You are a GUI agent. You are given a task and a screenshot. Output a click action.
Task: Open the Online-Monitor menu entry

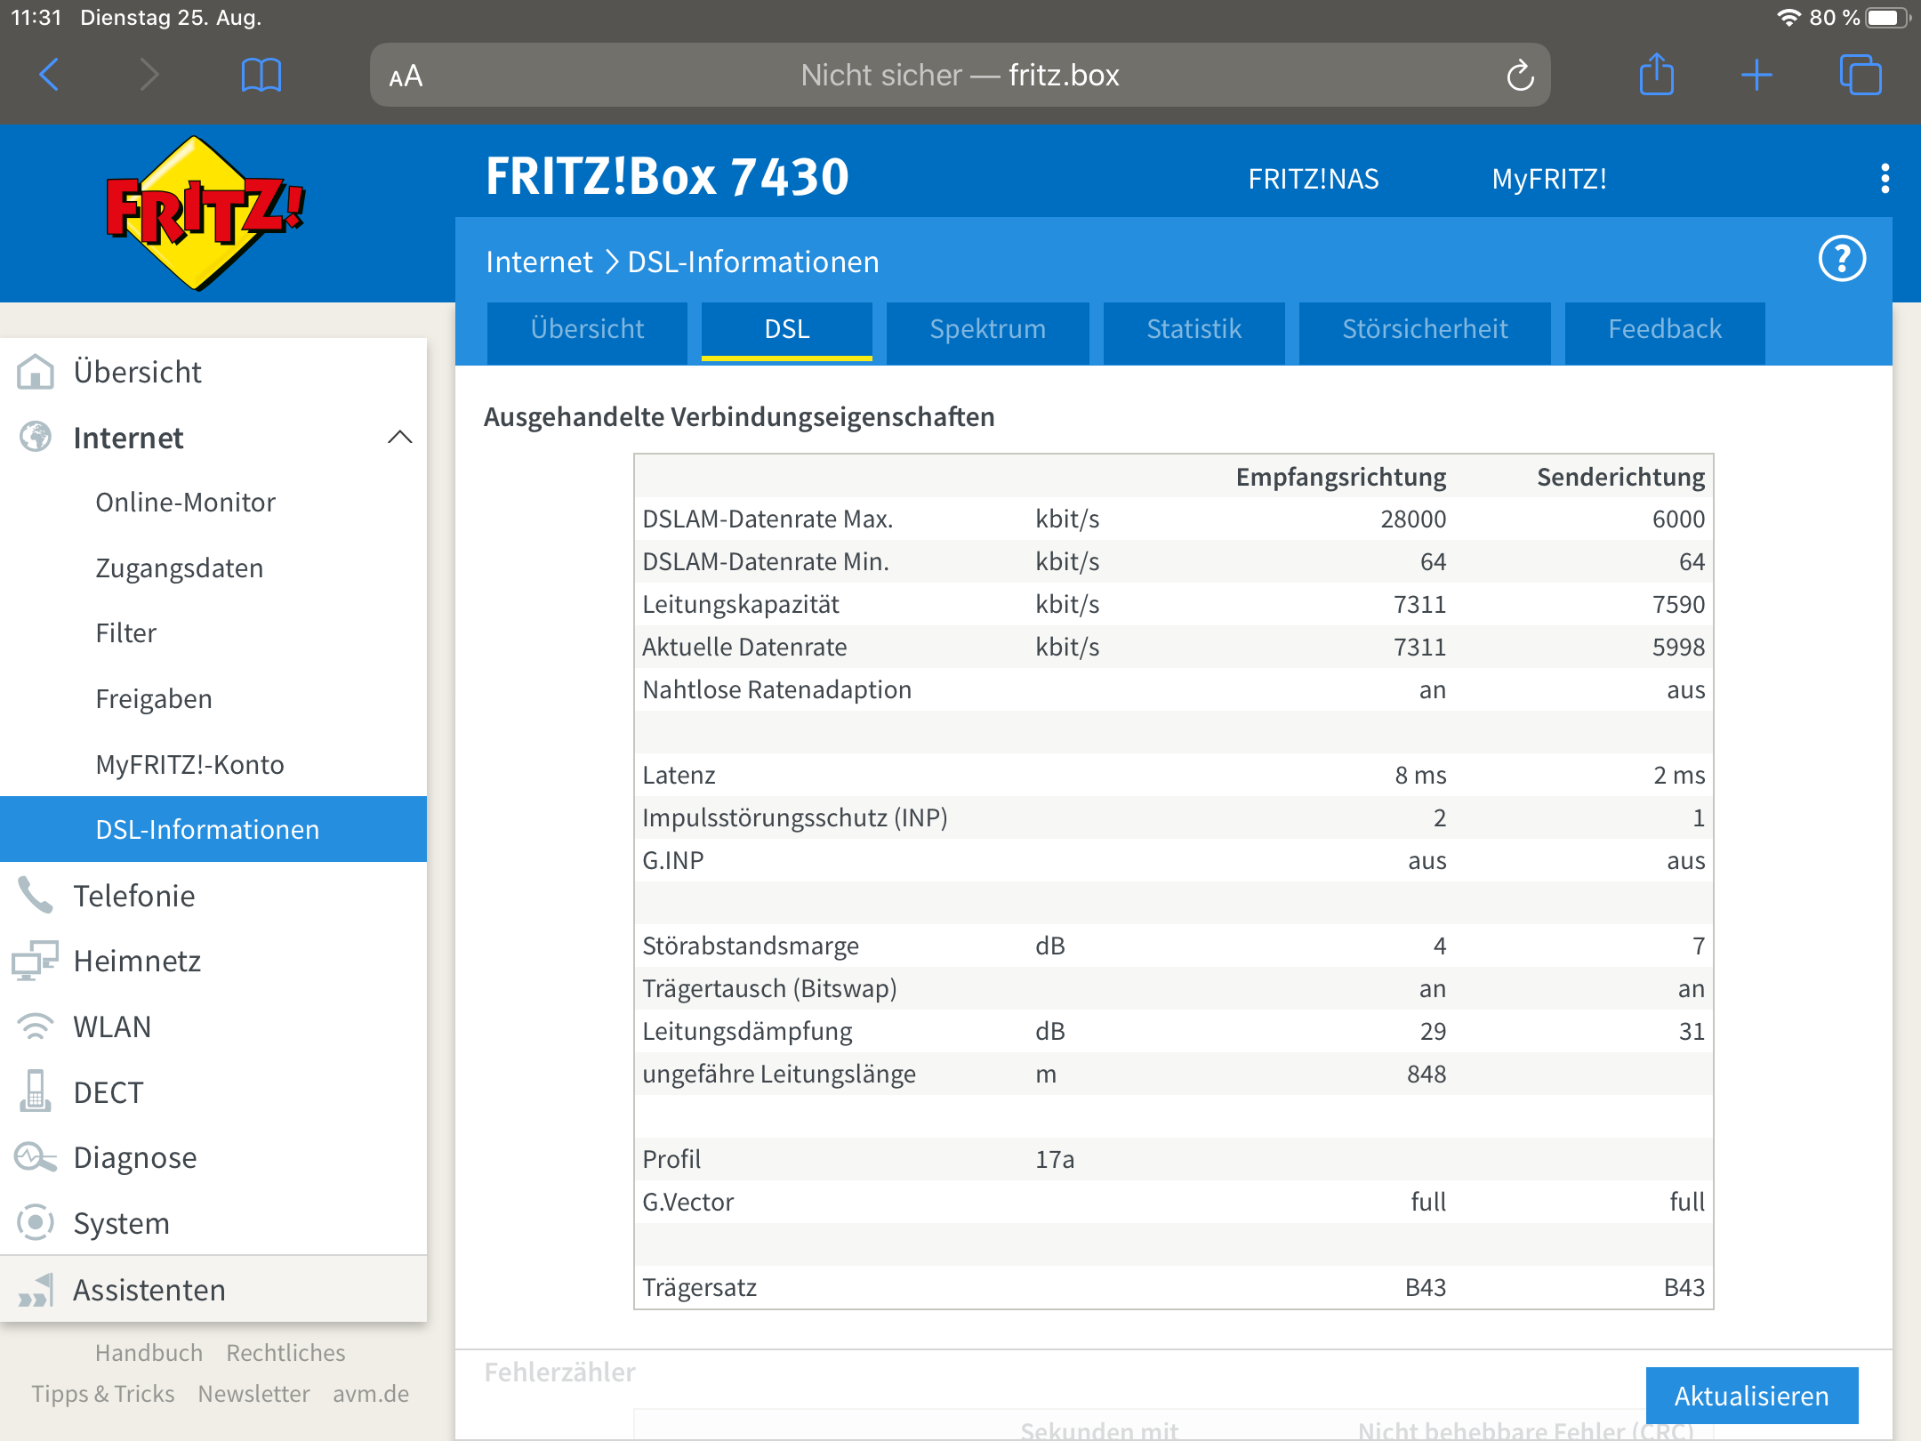tap(185, 503)
